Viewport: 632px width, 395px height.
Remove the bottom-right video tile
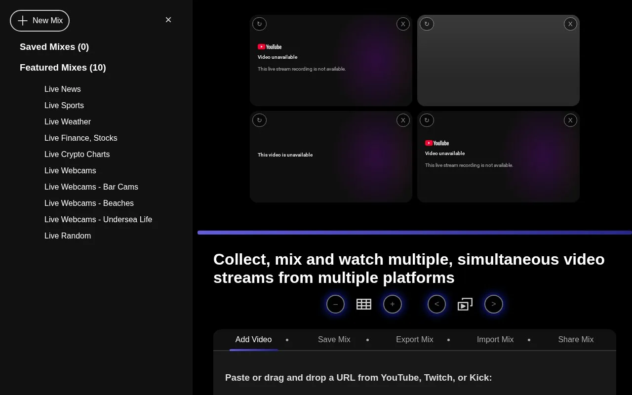click(570, 120)
